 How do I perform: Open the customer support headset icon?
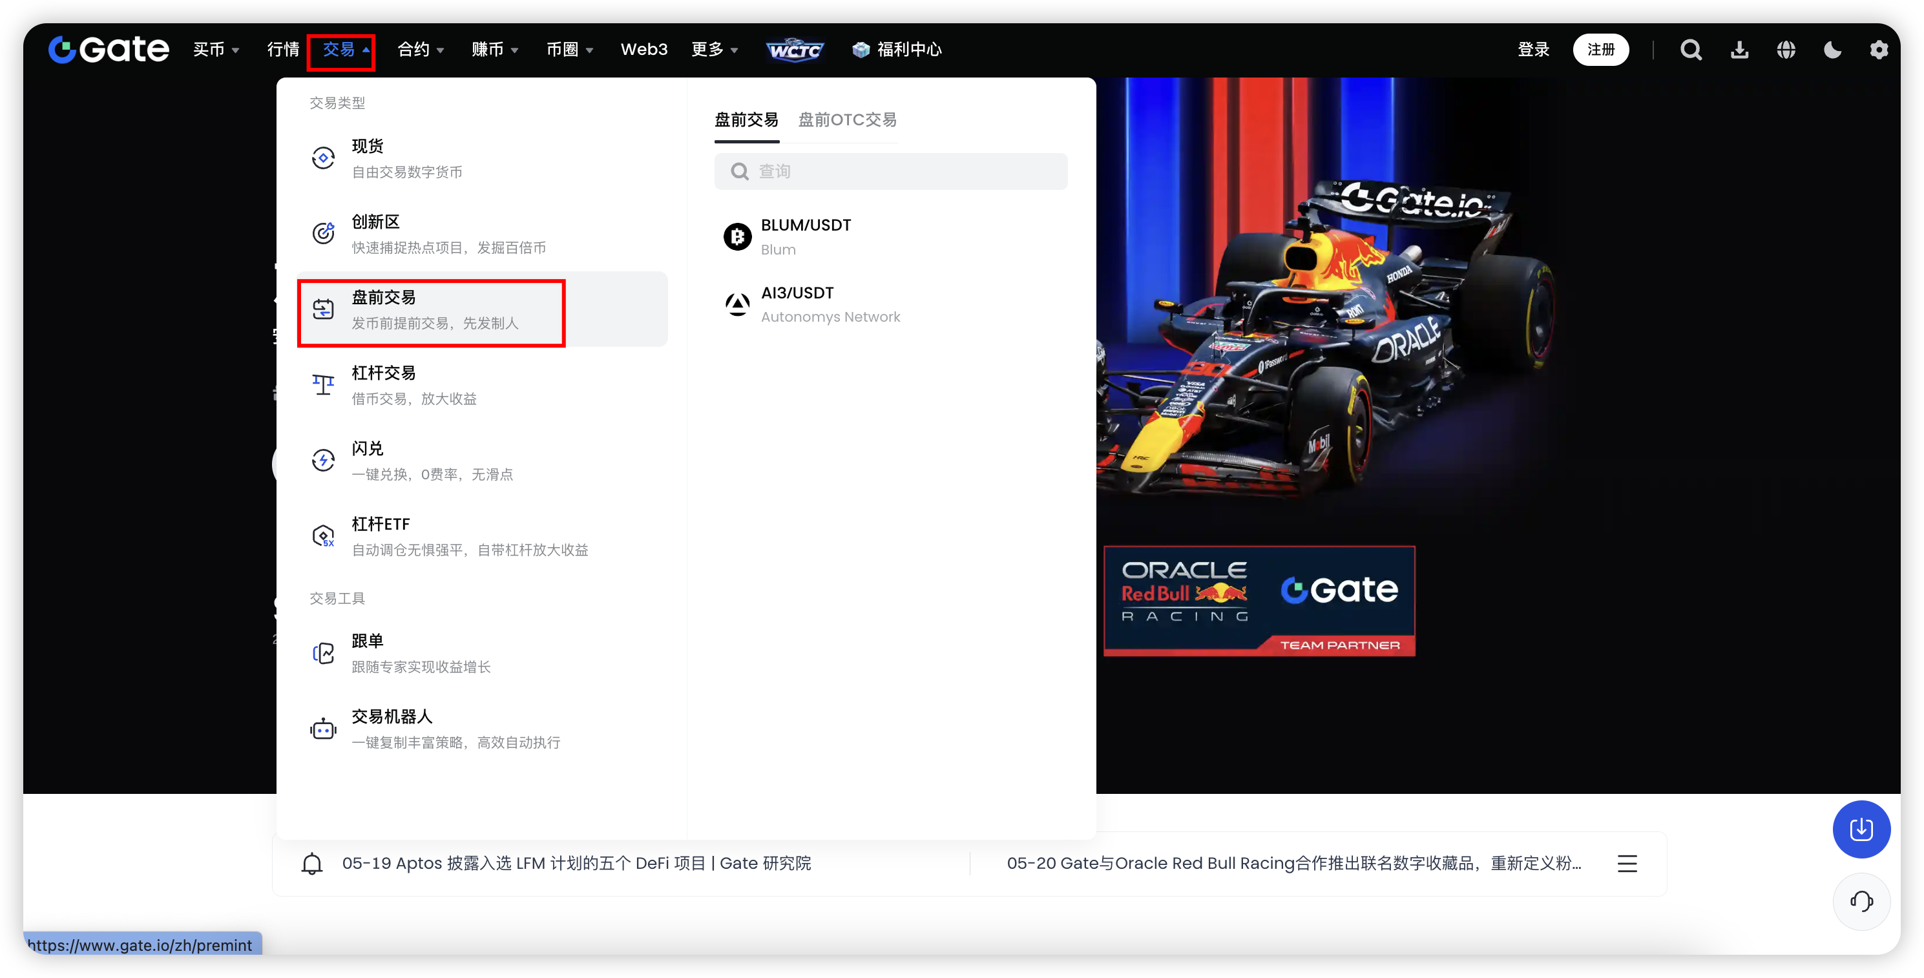pos(1861,901)
